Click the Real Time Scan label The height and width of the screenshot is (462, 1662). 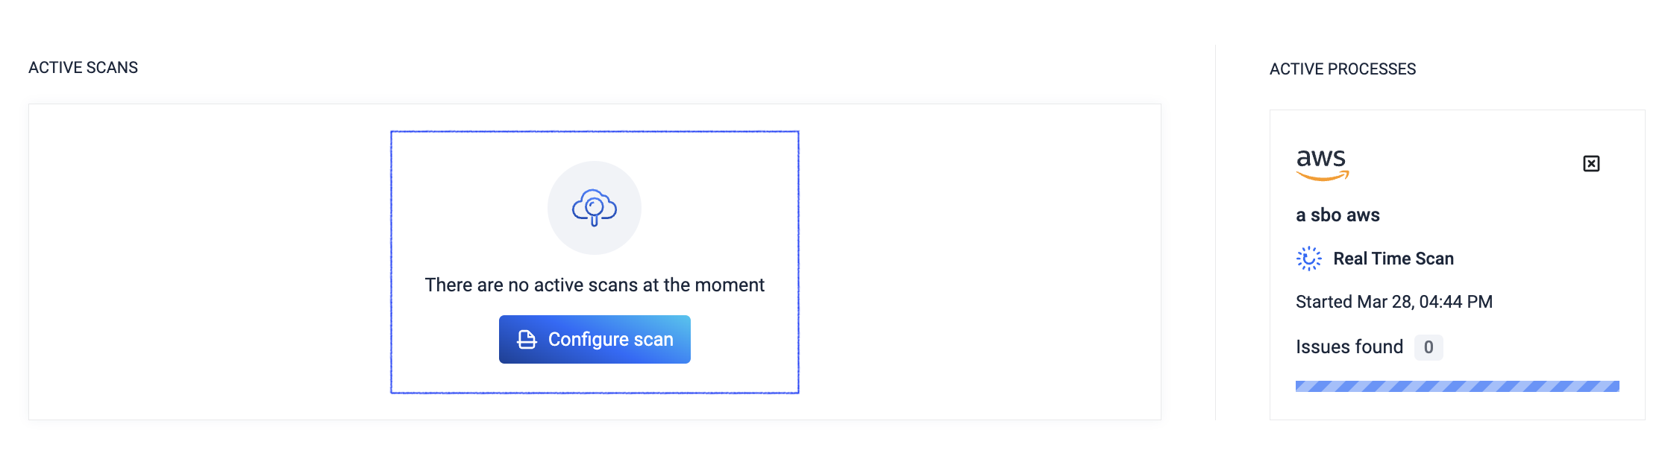1393,259
